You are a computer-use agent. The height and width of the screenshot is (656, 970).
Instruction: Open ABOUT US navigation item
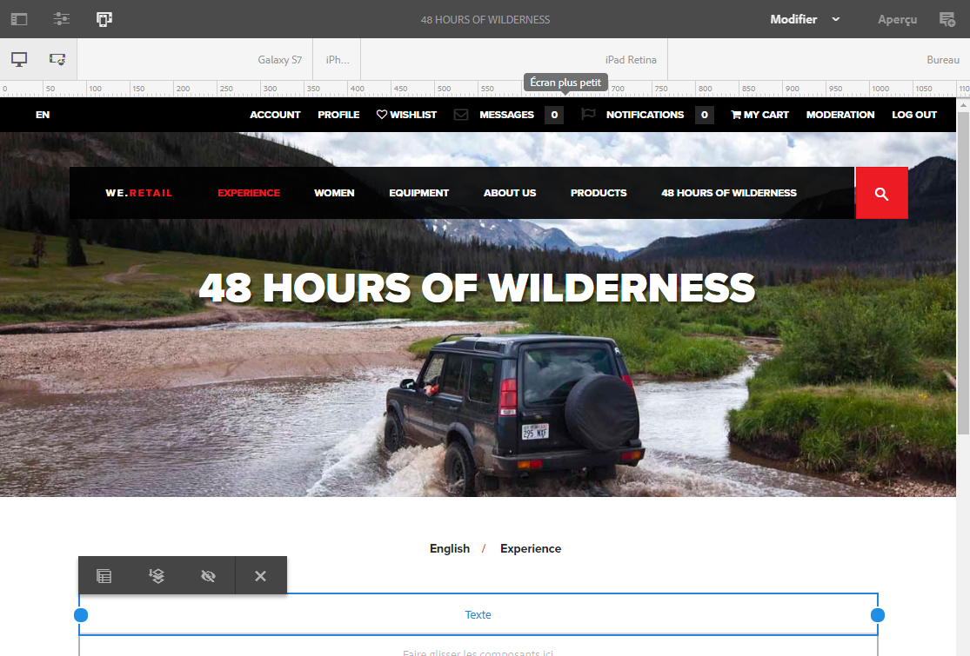coord(510,193)
